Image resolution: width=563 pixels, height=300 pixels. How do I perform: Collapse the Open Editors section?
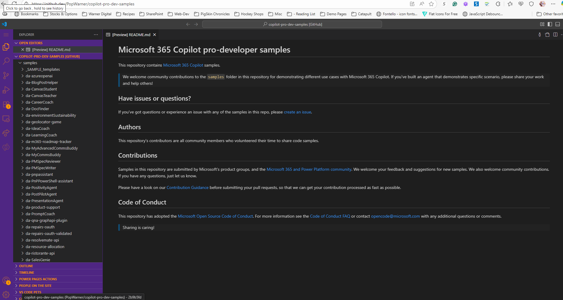[x=58, y=43]
